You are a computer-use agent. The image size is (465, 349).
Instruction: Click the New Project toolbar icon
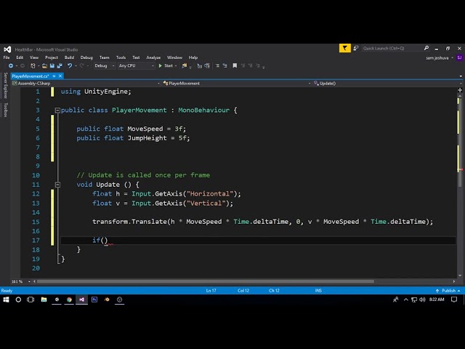[33, 66]
